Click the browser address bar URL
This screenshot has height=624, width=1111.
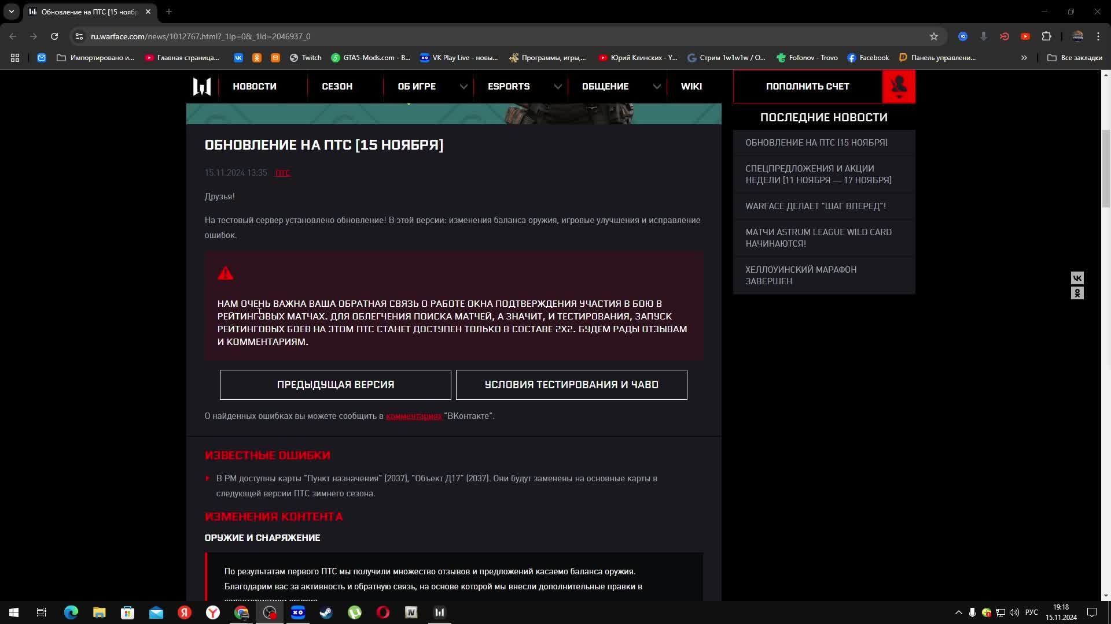click(200, 36)
